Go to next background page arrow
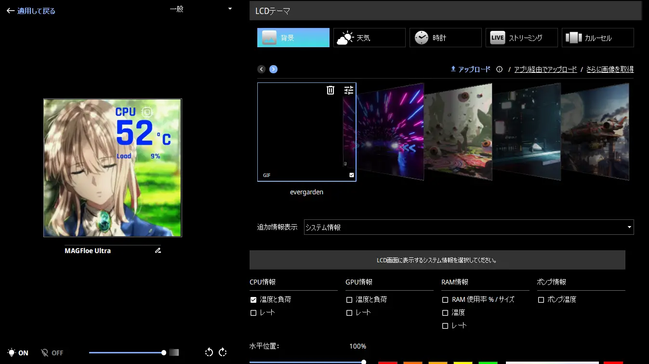 [273, 69]
